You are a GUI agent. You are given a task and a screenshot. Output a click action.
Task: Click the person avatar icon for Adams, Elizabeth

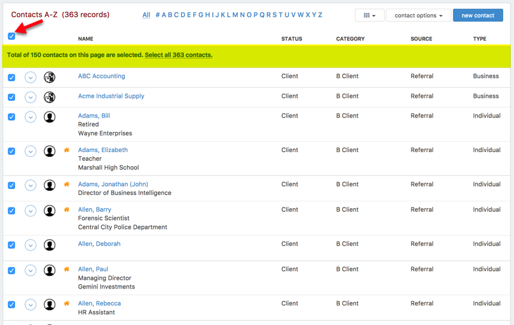[49, 151]
